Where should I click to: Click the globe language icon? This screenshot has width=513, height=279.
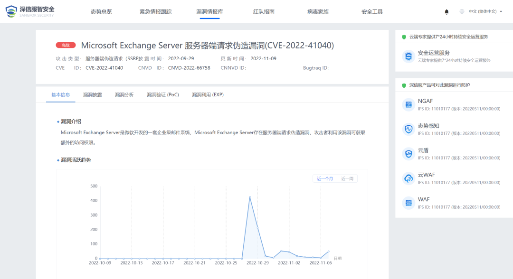tap(462, 11)
